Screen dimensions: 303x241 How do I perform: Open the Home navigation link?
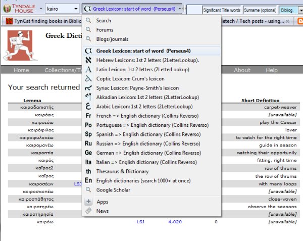point(21,70)
